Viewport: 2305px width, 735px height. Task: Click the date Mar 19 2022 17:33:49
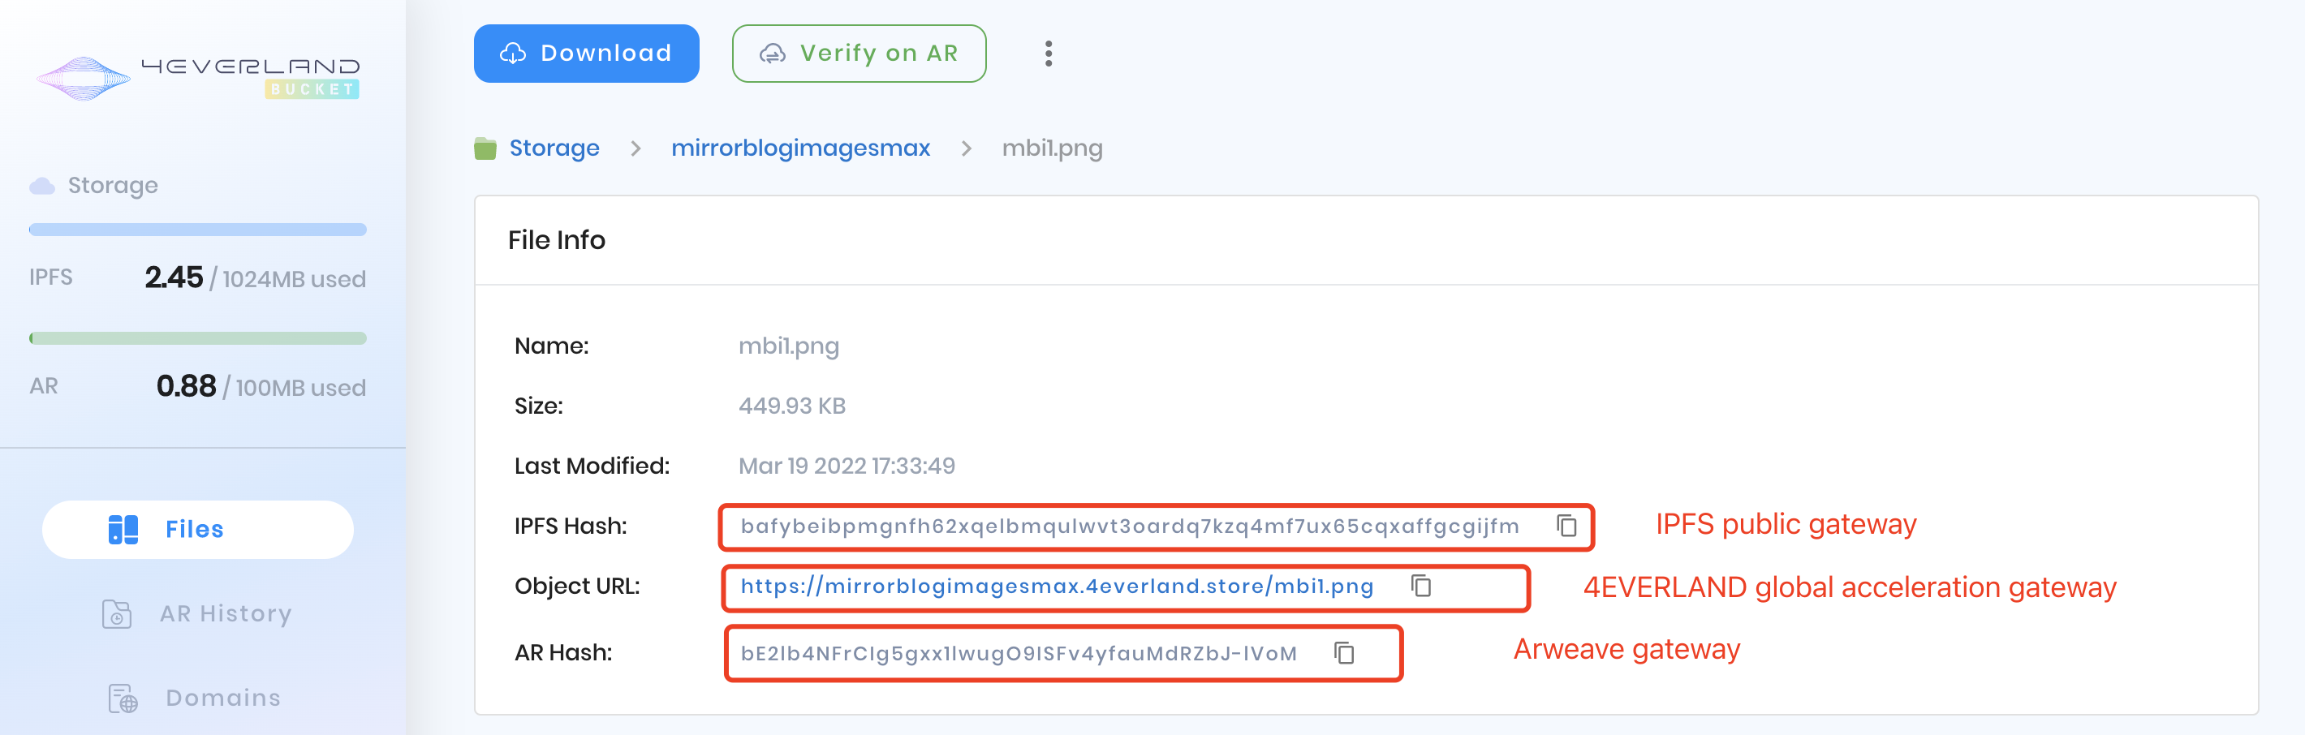pos(847,465)
